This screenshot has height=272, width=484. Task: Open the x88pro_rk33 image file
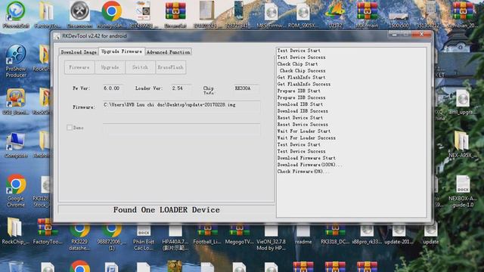367,234
